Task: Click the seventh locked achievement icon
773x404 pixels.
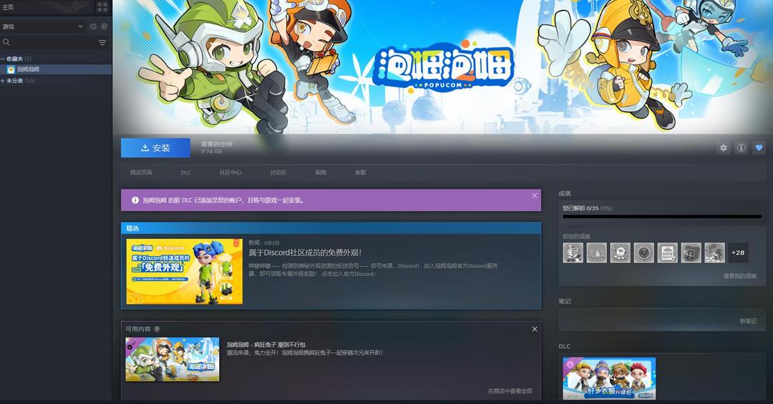Action: [x=715, y=252]
